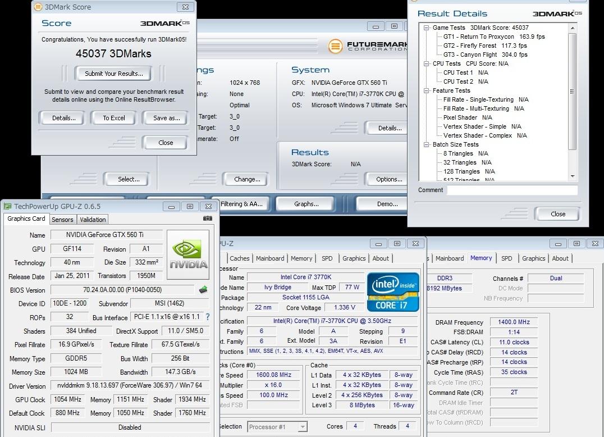Select GT1 - Return To Proxycon result
The height and width of the screenshot is (437, 604).
point(494,37)
